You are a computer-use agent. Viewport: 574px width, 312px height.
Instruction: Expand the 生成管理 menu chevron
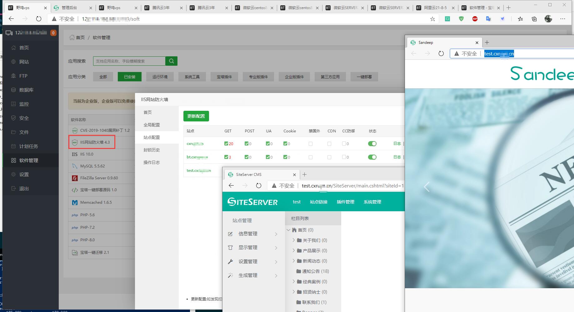(276, 276)
